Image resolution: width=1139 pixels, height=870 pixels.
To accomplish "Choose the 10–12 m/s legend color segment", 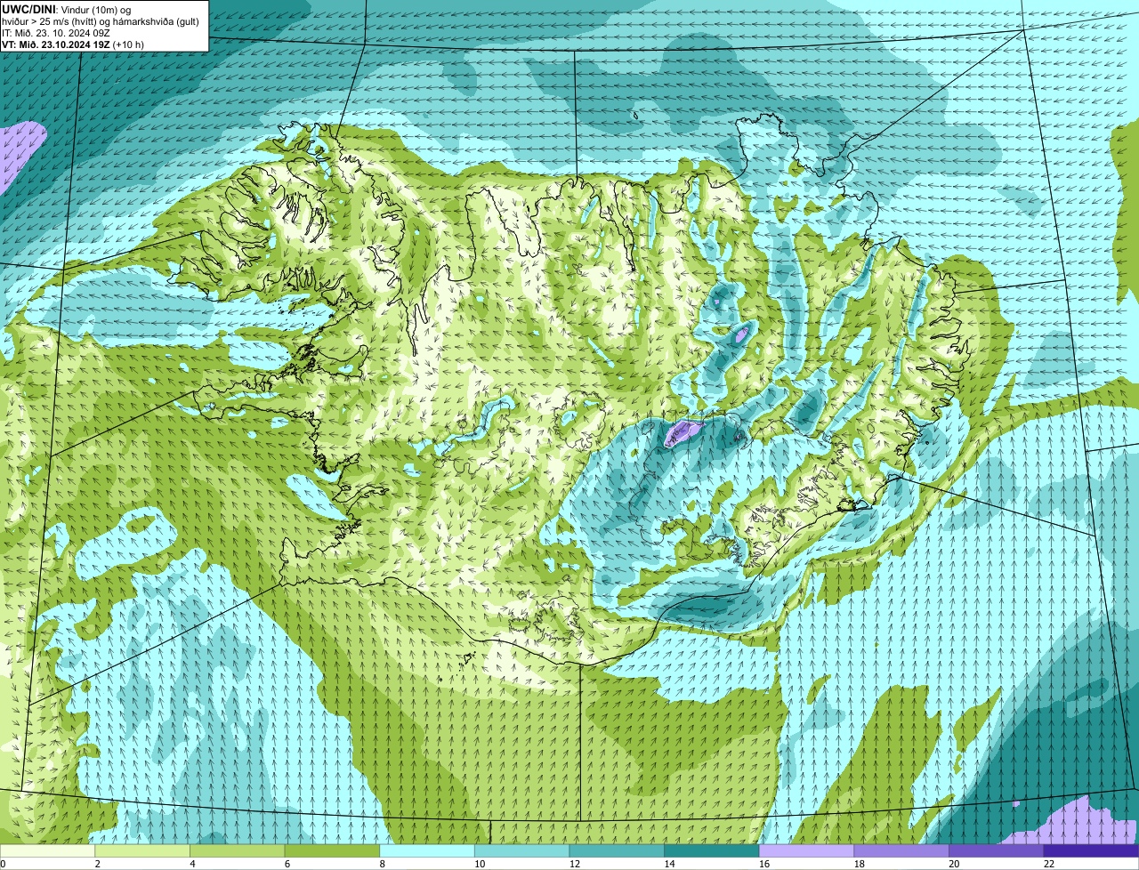I will pos(522,850).
